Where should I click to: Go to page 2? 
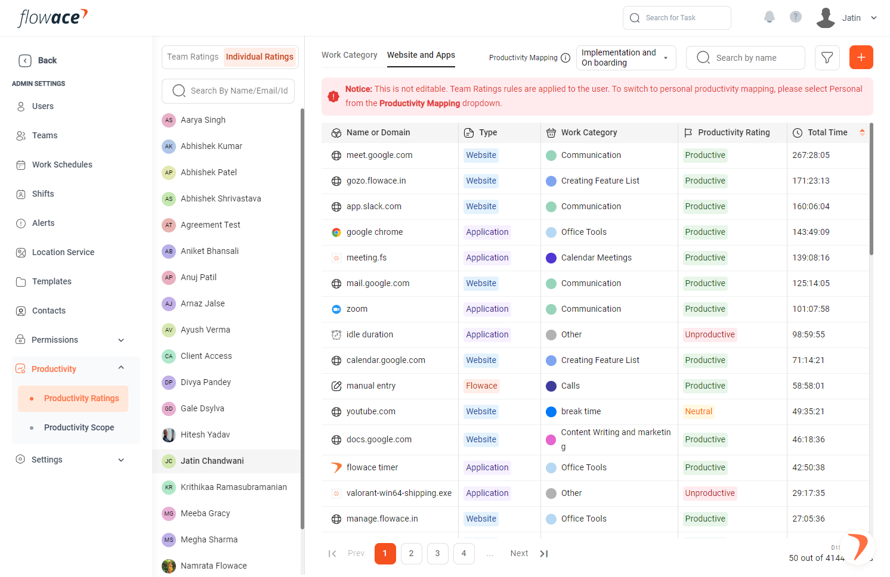coord(411,554)
